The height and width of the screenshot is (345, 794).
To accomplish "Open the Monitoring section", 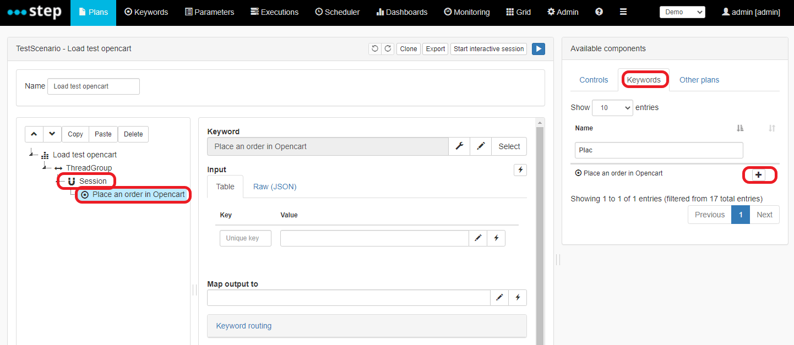I will (466, 12).
